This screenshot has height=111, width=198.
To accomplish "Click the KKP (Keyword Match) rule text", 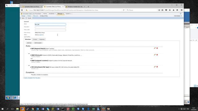I will tap(43, 49).
